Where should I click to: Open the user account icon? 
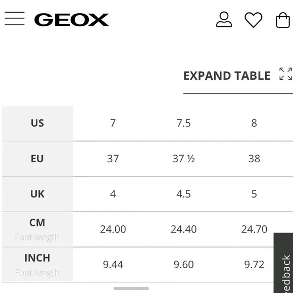coord(224,19)
